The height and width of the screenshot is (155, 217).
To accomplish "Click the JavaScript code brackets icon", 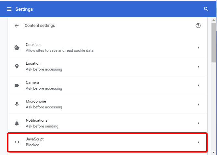I will tap(17, 142).
